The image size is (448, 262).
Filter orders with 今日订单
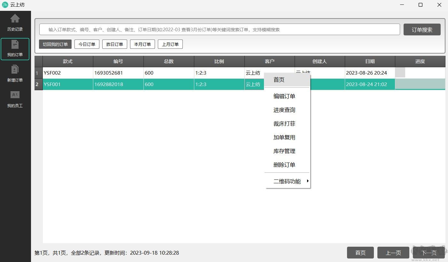point(87,44)
